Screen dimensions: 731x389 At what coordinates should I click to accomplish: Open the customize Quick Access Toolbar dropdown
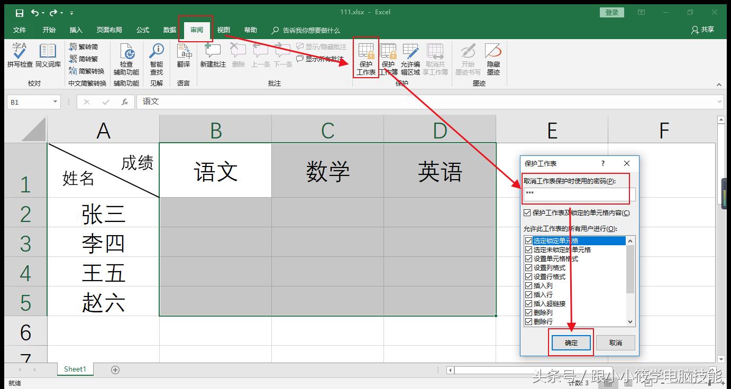pyautogui.click(x=71, y=12)
